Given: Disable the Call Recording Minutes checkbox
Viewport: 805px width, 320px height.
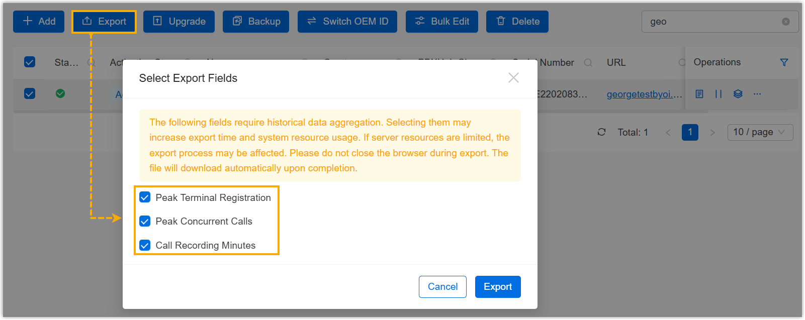Looking at the screenshot, I should [x=145, y=245].
